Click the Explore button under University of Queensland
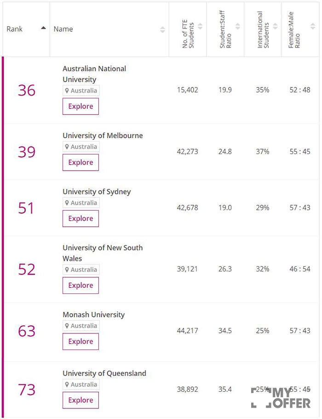 80,400
